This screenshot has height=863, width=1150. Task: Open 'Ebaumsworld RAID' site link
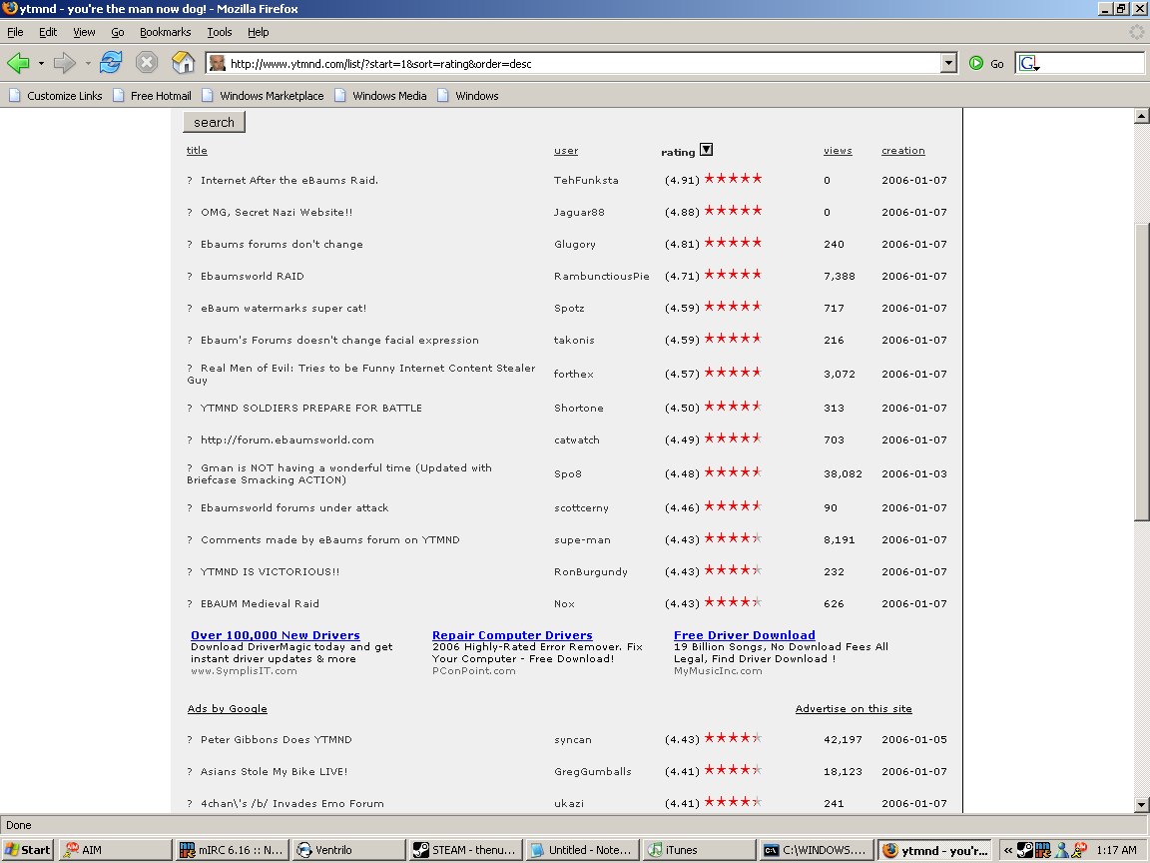pyautogui.click(x=252, y=277)
